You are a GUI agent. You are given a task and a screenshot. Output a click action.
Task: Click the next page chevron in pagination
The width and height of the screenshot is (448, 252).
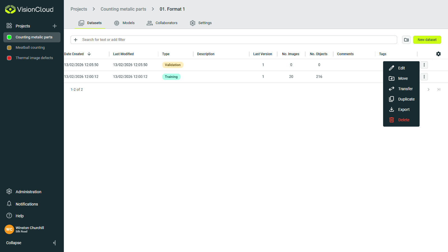428,89
